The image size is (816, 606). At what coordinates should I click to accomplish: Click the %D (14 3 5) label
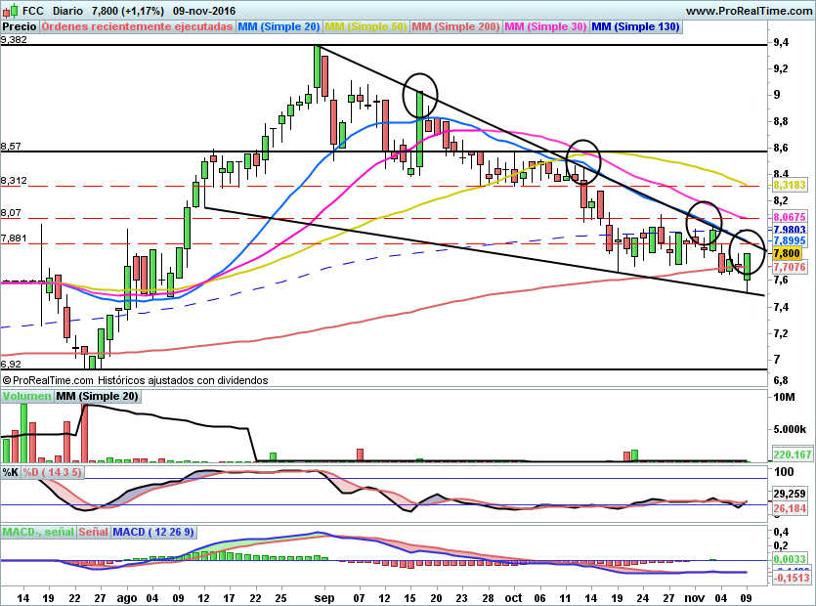tap(53, 472)
